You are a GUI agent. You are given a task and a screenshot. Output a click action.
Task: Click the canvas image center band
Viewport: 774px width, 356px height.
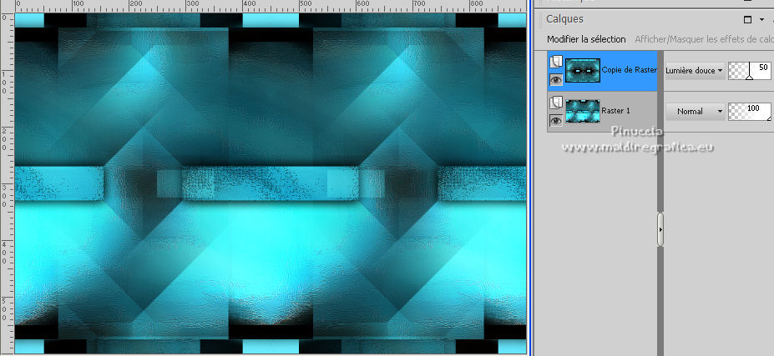271,183
